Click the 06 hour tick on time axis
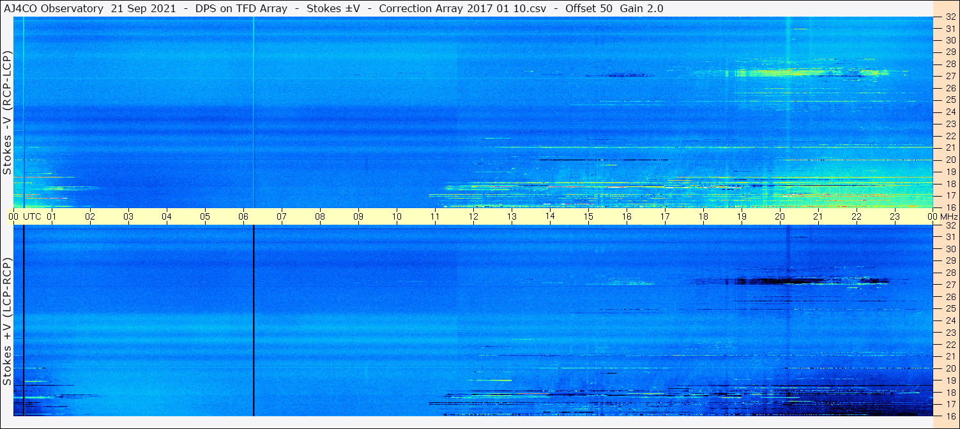 pyautogui.click(x=243, y=216)
